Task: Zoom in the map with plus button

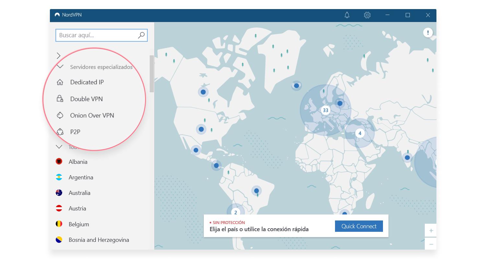Action: 431,231
